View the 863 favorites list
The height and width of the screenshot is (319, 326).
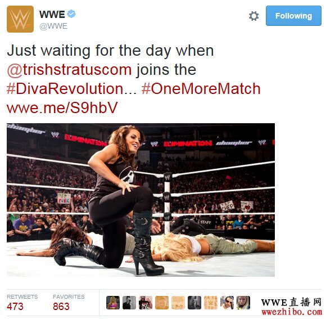(69, 303)
